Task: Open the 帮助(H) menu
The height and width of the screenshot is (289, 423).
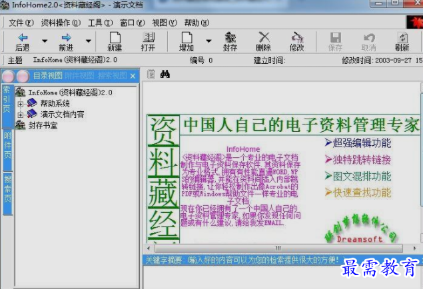Action: pos(197,23)
